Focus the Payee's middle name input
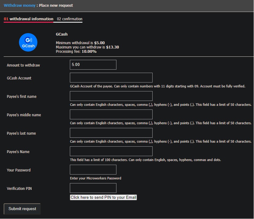 [111, 114]
